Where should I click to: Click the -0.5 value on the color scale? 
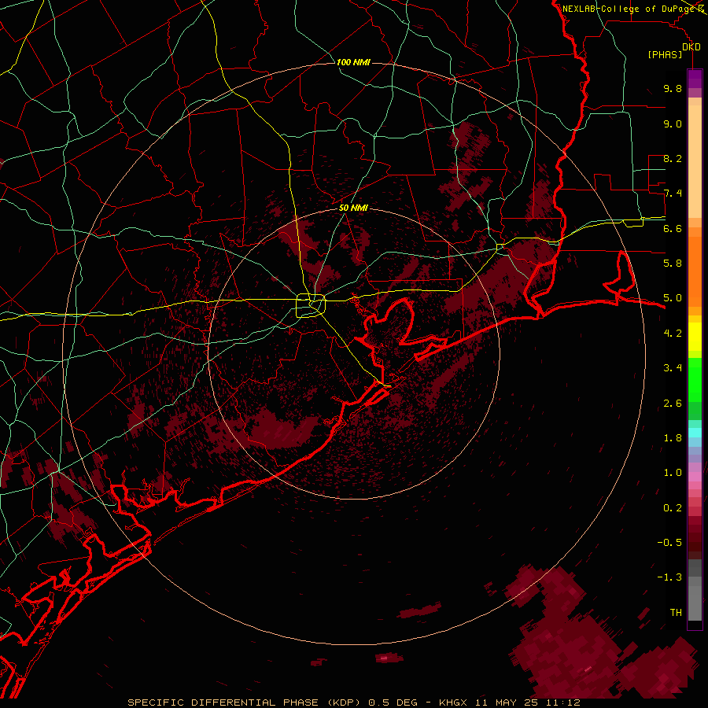tap(669, 543)
